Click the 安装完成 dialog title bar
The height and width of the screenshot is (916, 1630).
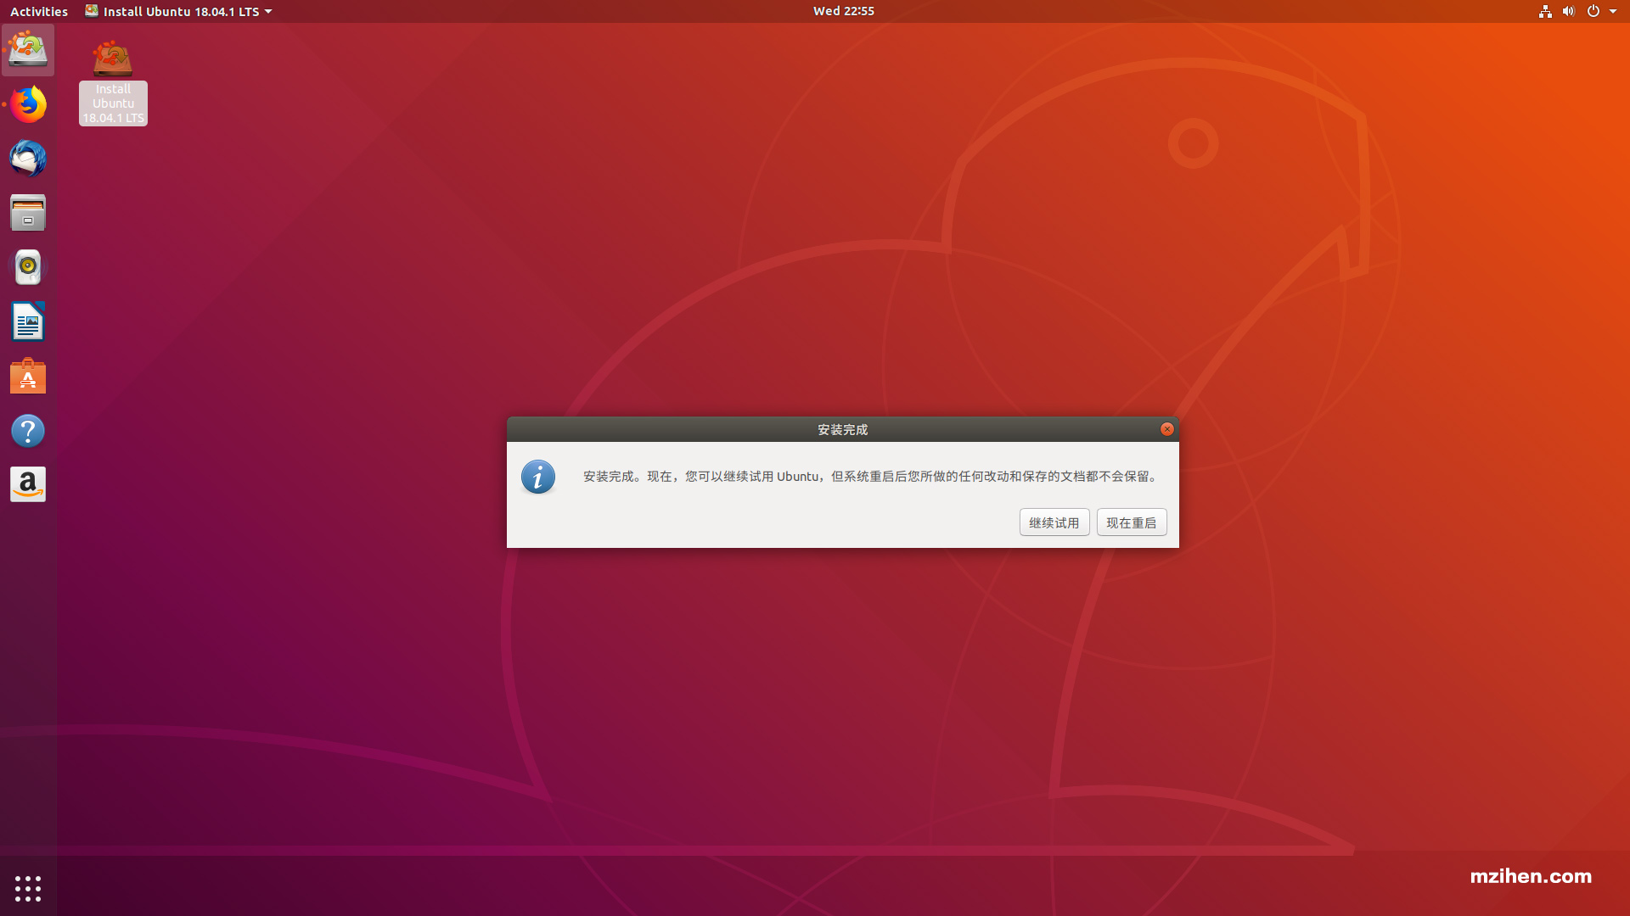842,429
